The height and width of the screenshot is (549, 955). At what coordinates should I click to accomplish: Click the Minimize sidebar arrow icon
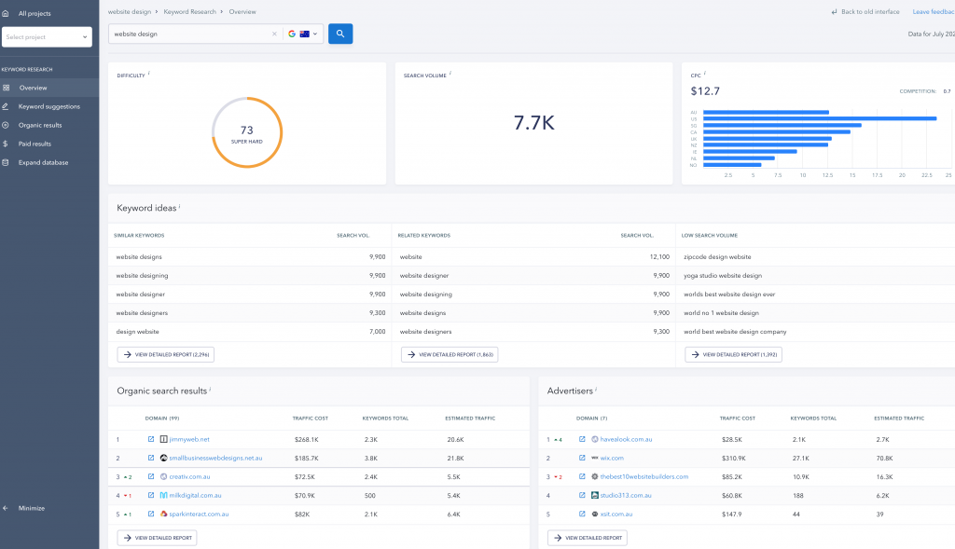pyautogui.click(x=7, y=508)
